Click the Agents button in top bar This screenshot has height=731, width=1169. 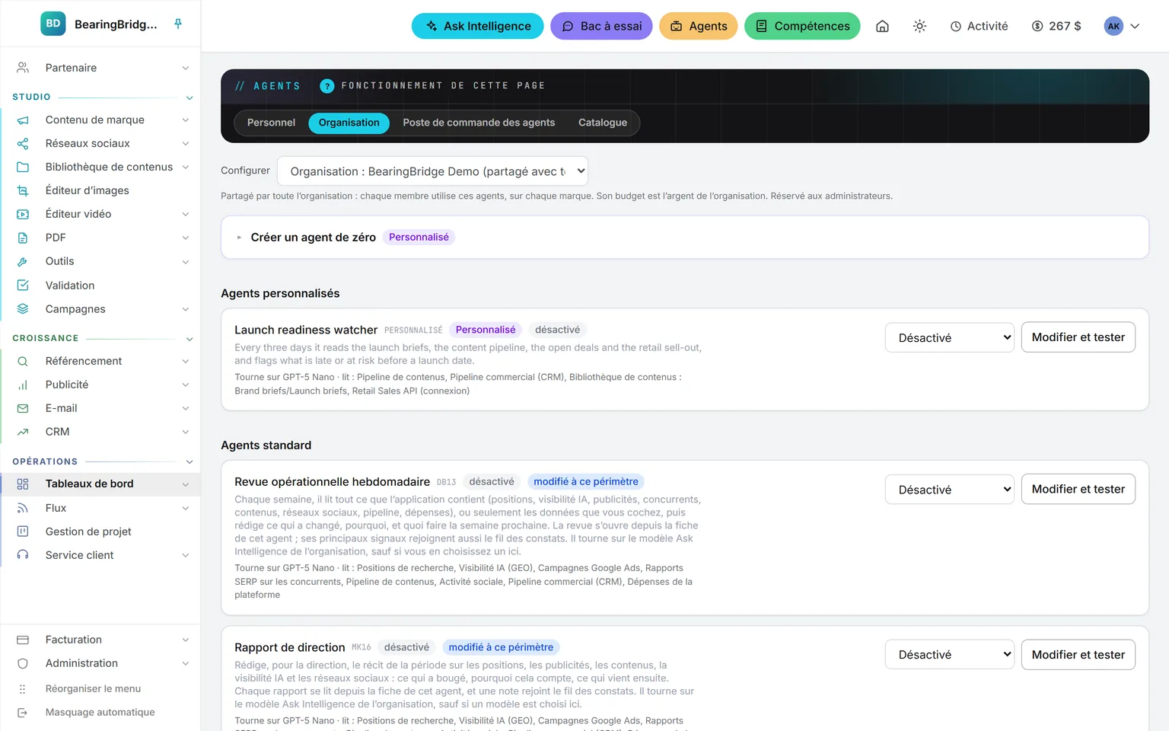click(699, 26)
